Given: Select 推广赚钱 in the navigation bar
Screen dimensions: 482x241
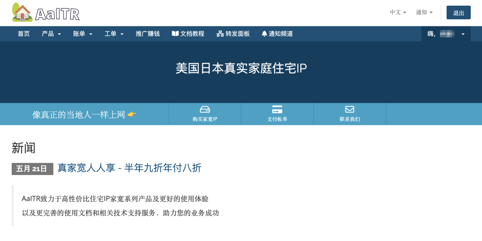Looking at the screenshot, I should [x=148, y=34].
